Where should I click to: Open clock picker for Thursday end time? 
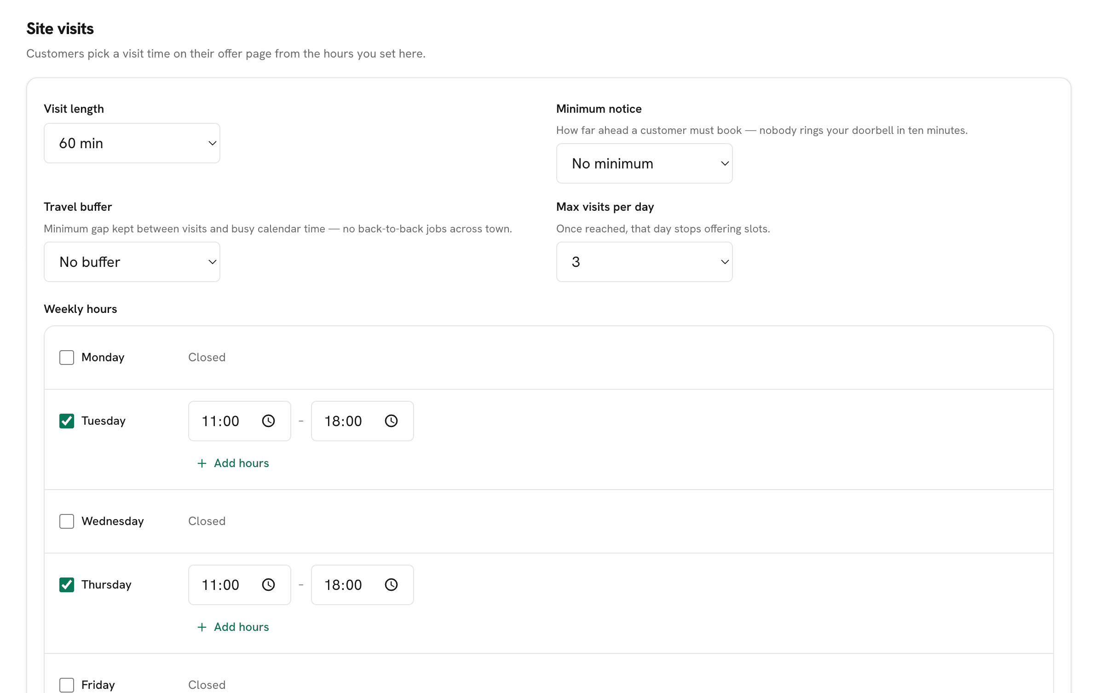point(391,585)
